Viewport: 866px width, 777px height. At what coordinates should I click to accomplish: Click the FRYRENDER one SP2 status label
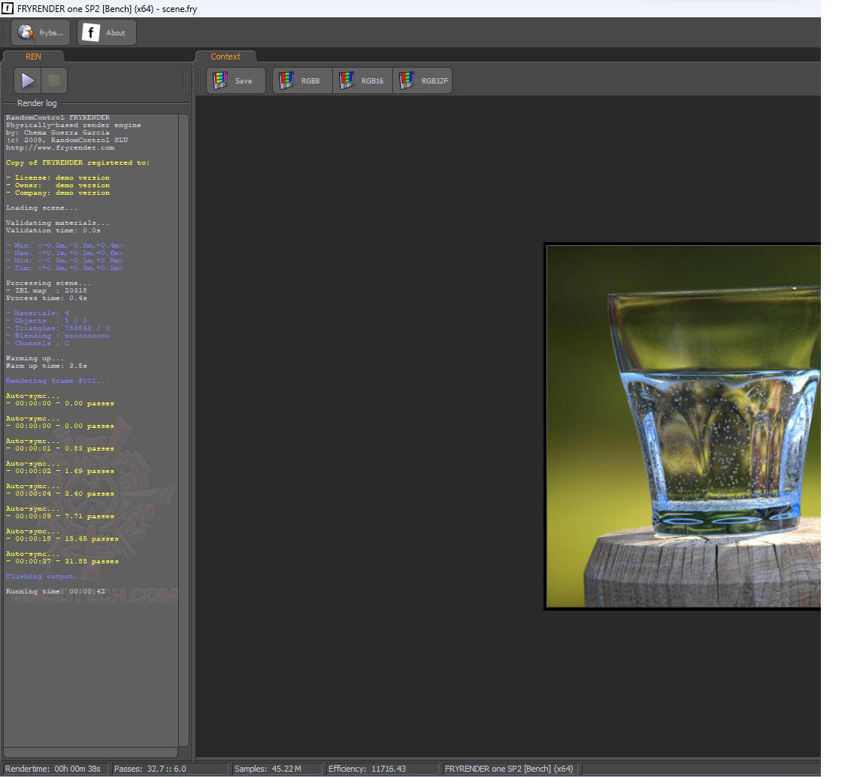(x=509, y=769)
